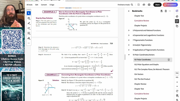
Task: Open the document properties icon in right rail
Action: pos(177,95)
